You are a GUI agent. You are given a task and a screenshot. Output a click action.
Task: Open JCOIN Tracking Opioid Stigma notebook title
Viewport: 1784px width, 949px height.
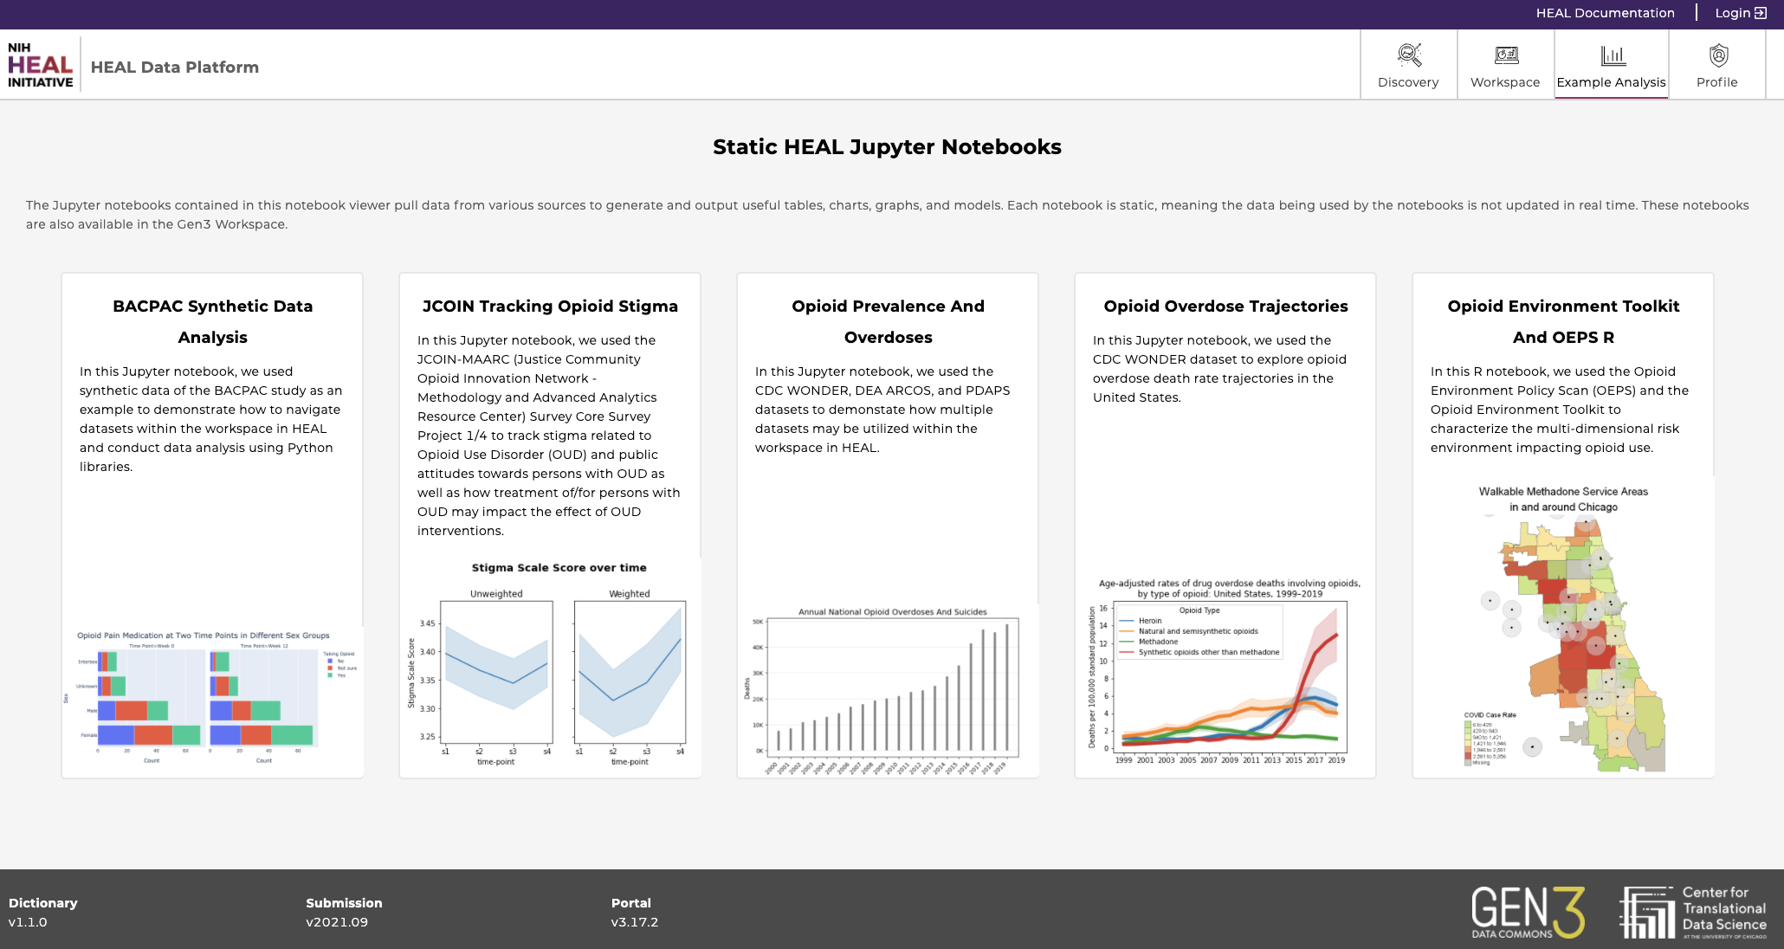coord(550,306)
